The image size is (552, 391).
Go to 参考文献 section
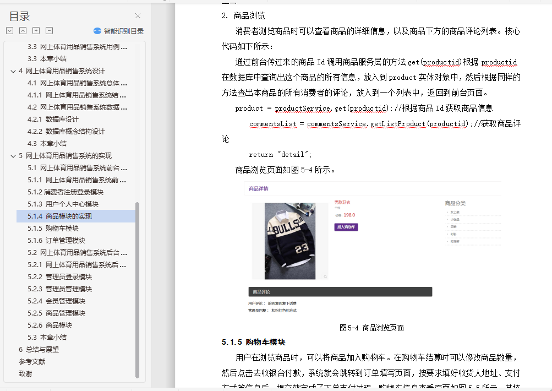click(32, 361)
